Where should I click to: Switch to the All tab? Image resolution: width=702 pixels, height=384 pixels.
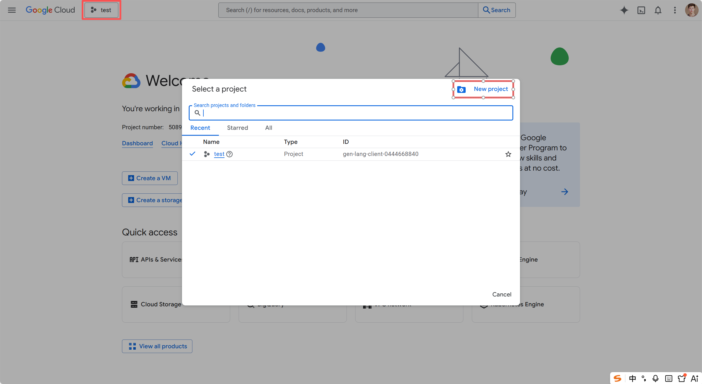point(268,128)
